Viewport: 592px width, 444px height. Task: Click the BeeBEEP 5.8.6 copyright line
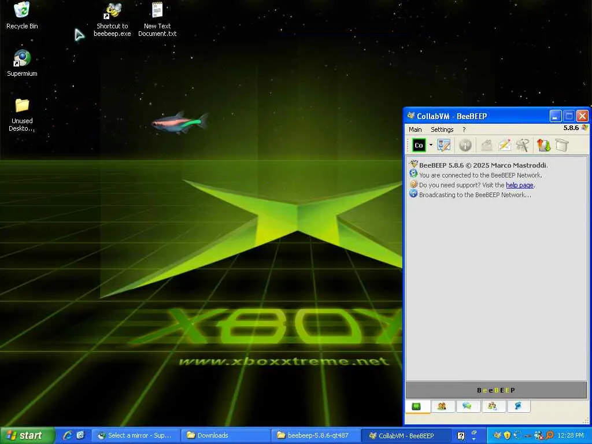[483, 165]
